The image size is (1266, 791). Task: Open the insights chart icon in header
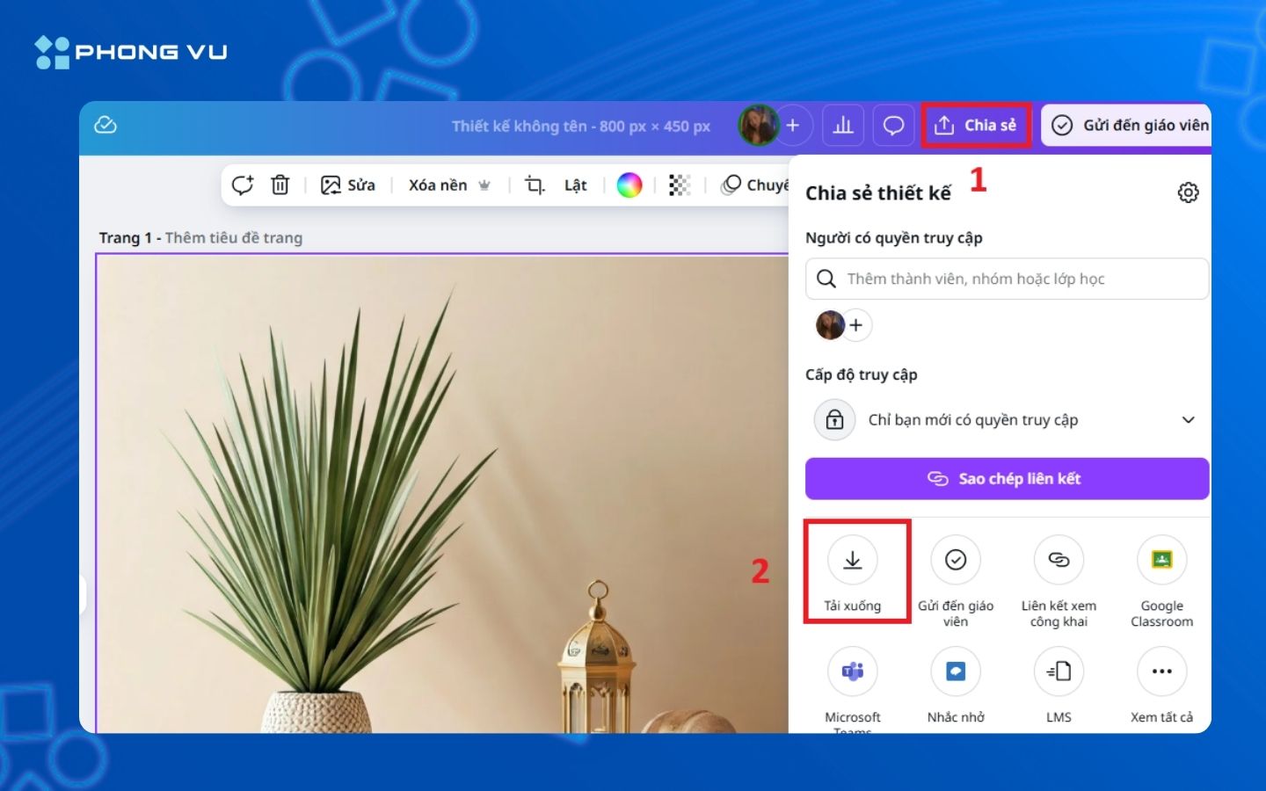[842, 125]
